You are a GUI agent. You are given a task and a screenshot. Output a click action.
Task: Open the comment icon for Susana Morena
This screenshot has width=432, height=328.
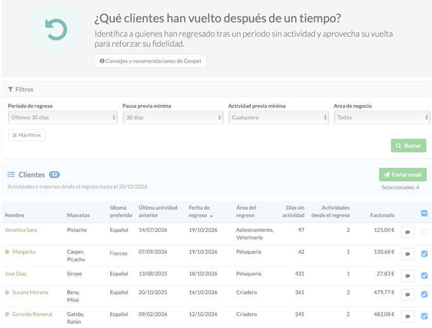click(408, 294)
